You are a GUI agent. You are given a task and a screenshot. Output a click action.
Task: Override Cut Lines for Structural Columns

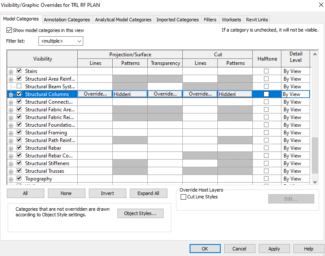point(200,94)
